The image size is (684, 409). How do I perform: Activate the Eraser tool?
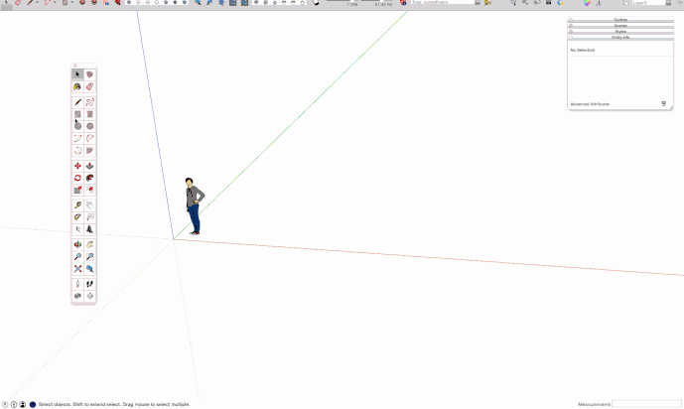(x=90, y=86)
